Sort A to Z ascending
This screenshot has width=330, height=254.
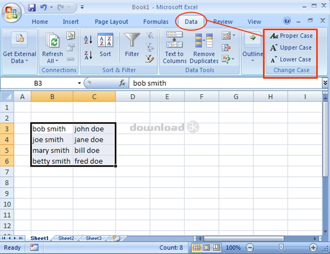point(88,39)
